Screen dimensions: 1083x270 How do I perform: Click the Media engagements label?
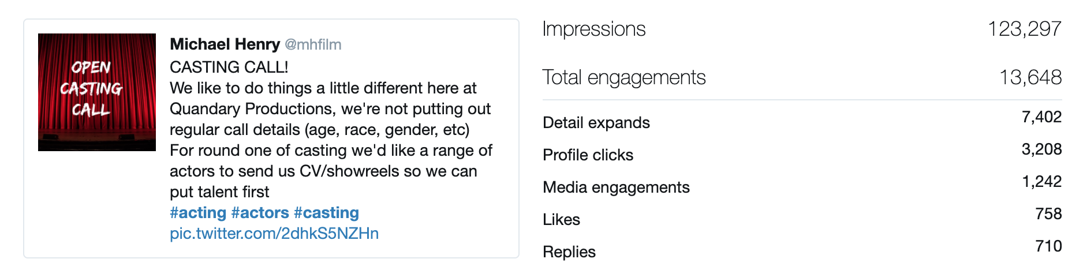coord(617,187)
